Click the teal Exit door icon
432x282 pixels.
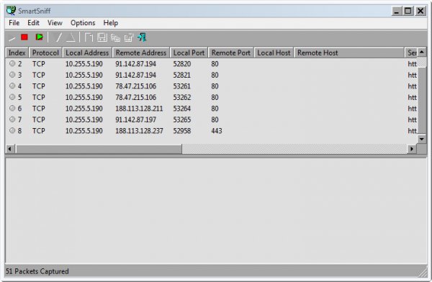(142, 37)
